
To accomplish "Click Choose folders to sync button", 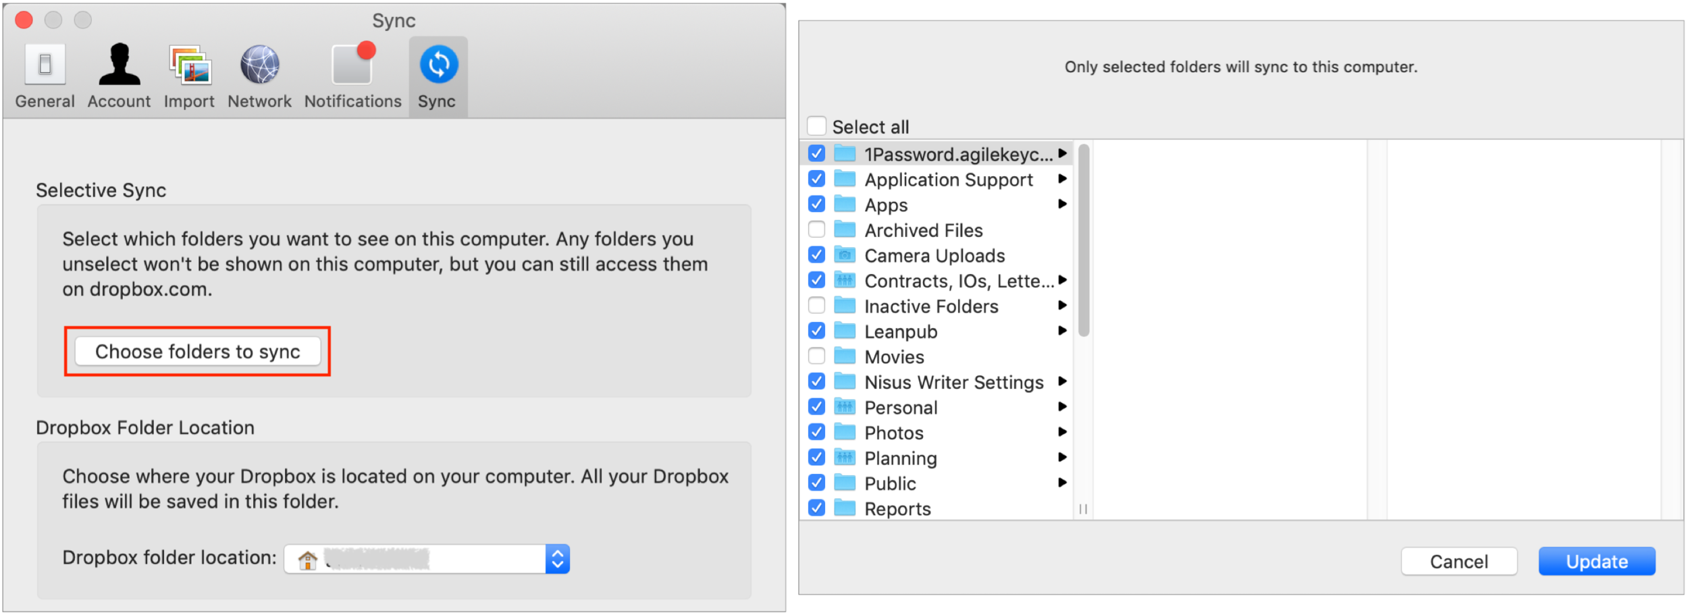I will click(x=197, y=351).
